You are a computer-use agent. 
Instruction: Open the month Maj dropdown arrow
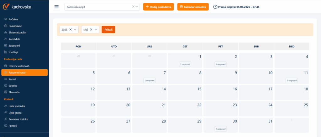(96, 29)
